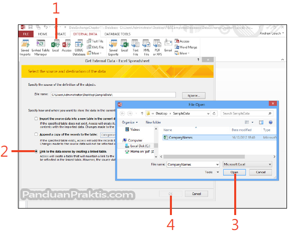The width and height of the screenshot is (290, 232).
Task: Click Desktop in the address path
Action: 161,113
